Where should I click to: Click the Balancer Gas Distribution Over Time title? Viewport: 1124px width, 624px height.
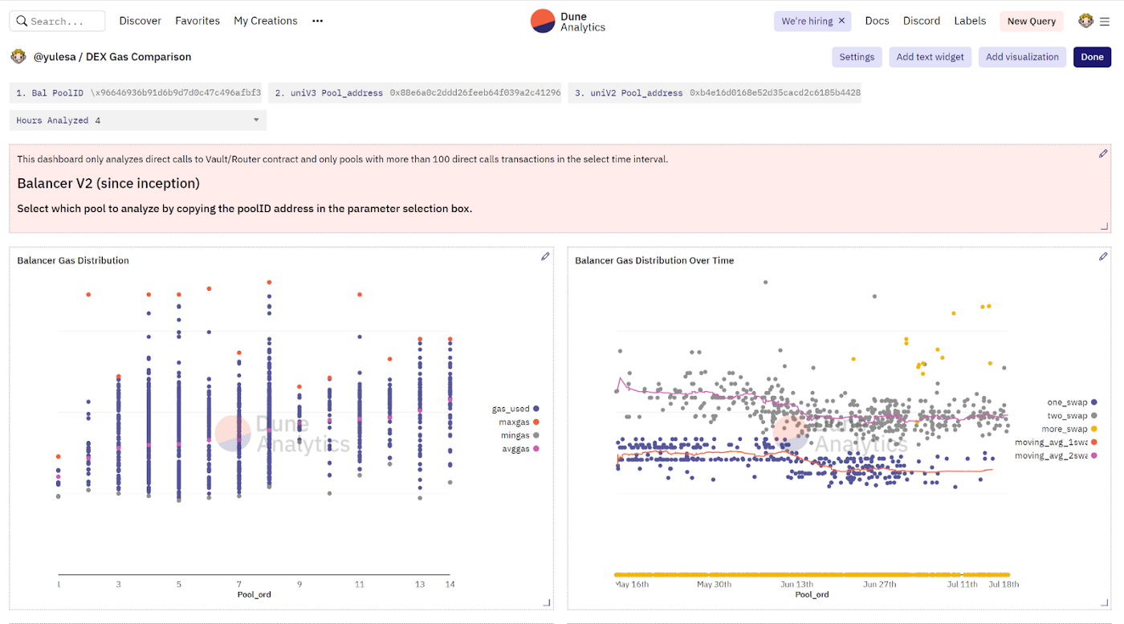pyautogui.click(x=654, y=260)
